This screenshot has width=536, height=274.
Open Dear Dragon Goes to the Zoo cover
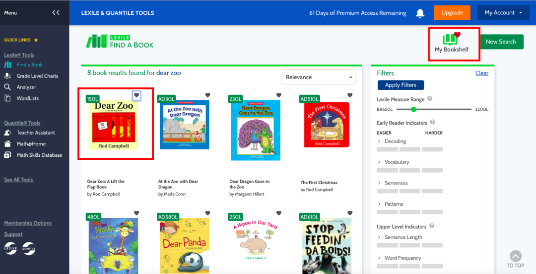point(256,130)
